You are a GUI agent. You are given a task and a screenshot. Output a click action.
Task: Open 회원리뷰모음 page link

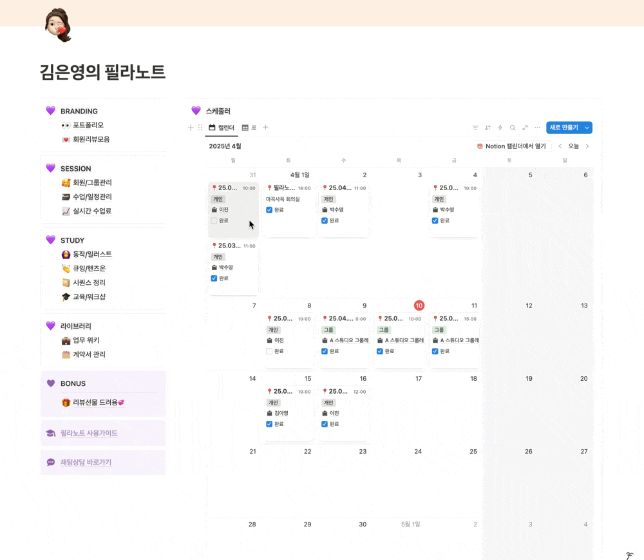tap(91, 139)
